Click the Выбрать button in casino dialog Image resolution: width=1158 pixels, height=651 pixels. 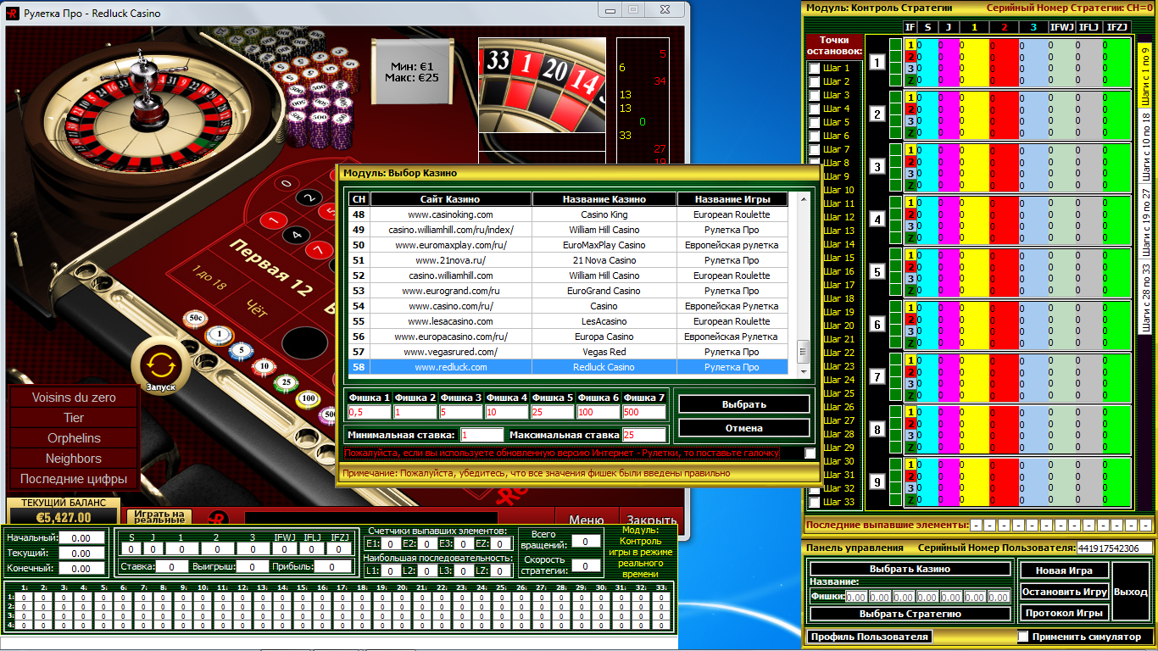point(744,404)
